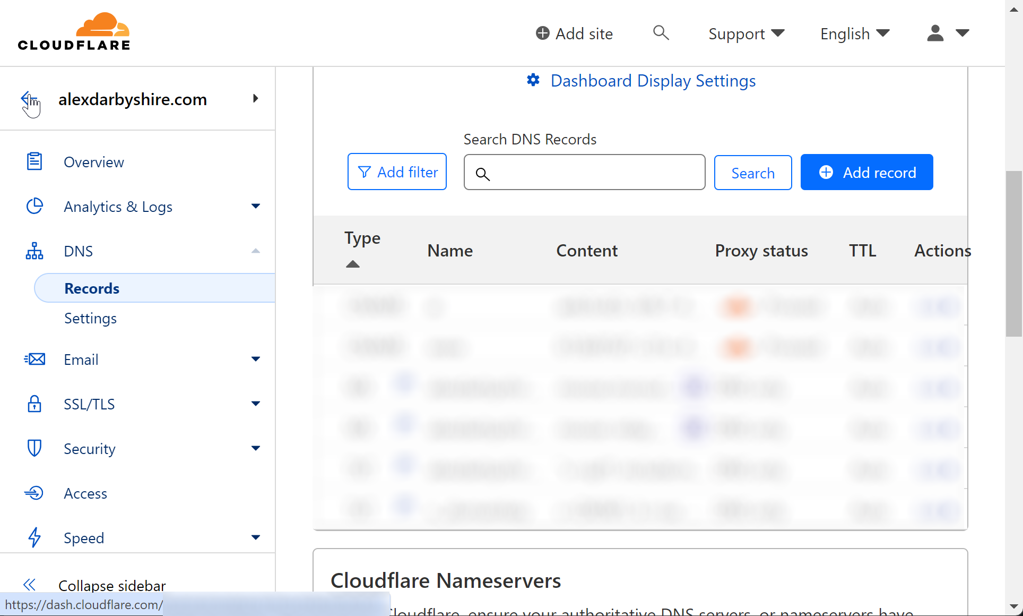
Task: Click the Access arrow icon
Action: 34,493
